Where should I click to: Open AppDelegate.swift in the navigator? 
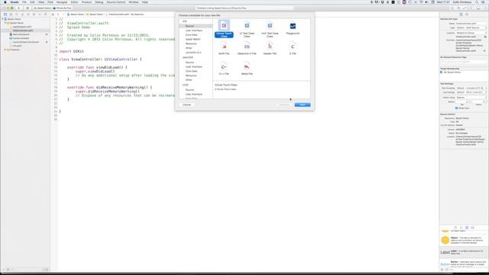22,27
